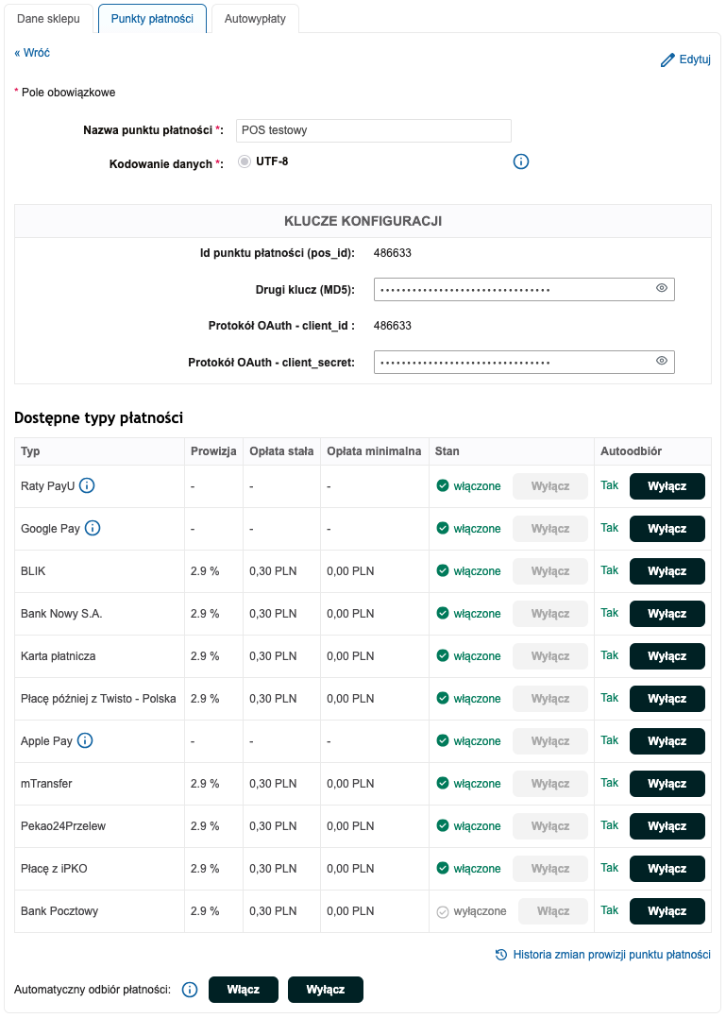Reveal Drugi klucz (MD5) with eye icon
Image resolution: width=726 pixels, height=1018 pixels.
coord(662,289)
